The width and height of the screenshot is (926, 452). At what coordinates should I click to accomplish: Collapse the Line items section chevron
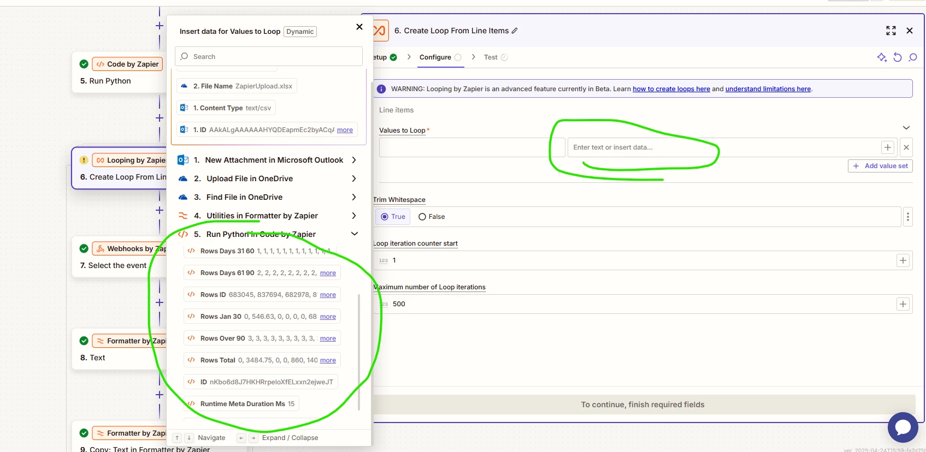[x=906, y=128]
